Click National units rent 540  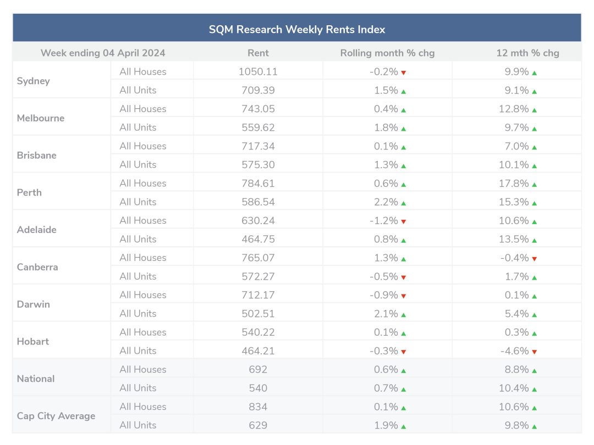(258, 388)
